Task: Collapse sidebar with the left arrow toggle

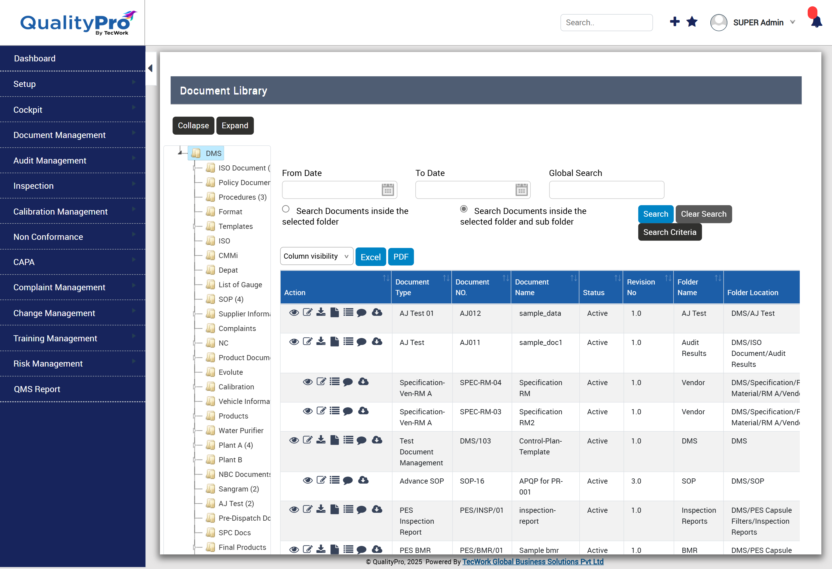Action: click(150, 68)
